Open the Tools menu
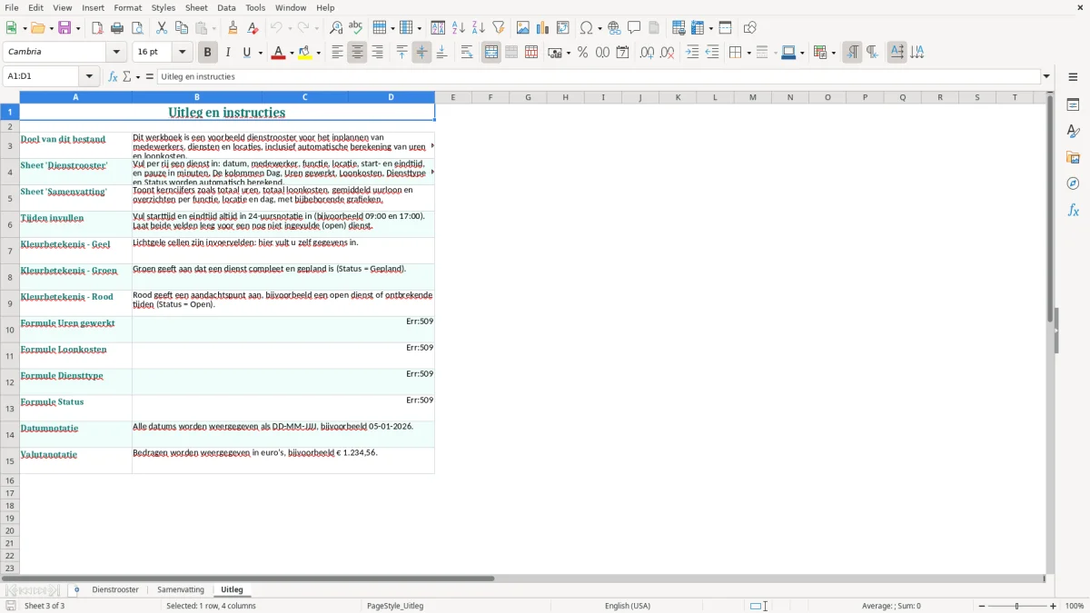 tap(256, 7)
